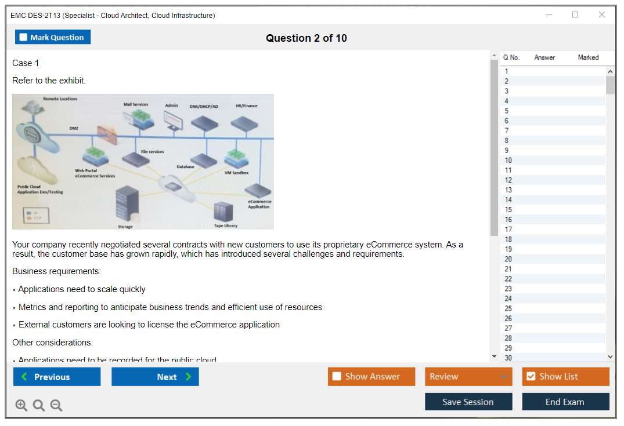Expand the Review dropdown

tap(503, 377)
